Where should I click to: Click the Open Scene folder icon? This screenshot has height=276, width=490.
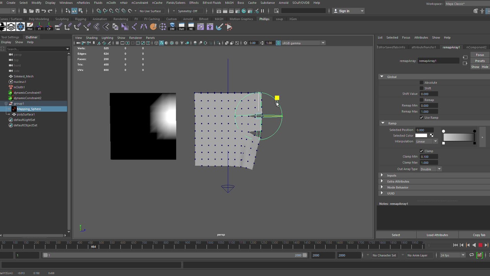tap(31, 11)
